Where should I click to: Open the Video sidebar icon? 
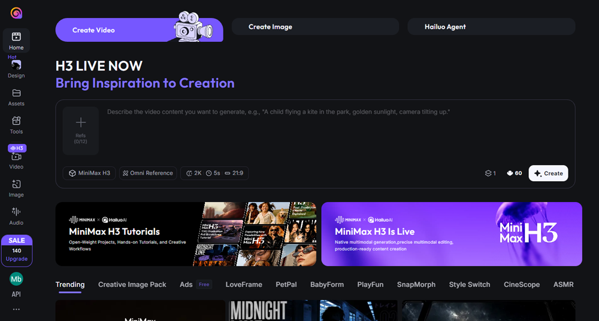coord(16,157)
